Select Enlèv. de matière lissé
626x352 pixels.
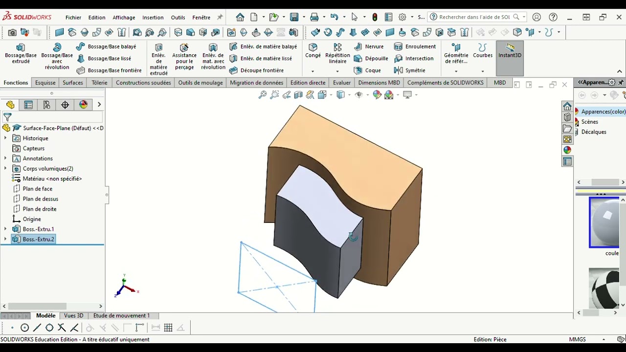tap(261, 58)
